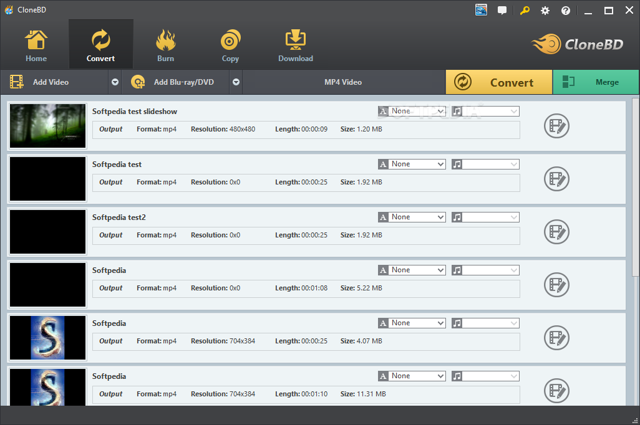The width and height of the screenshot is (640, 425).
Task: Click edit icon for Softpedia test row
Action: coord(556,179)
